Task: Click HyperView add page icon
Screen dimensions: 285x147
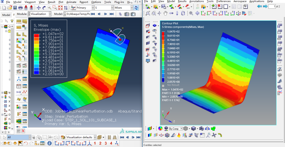Action: point(214,7)
